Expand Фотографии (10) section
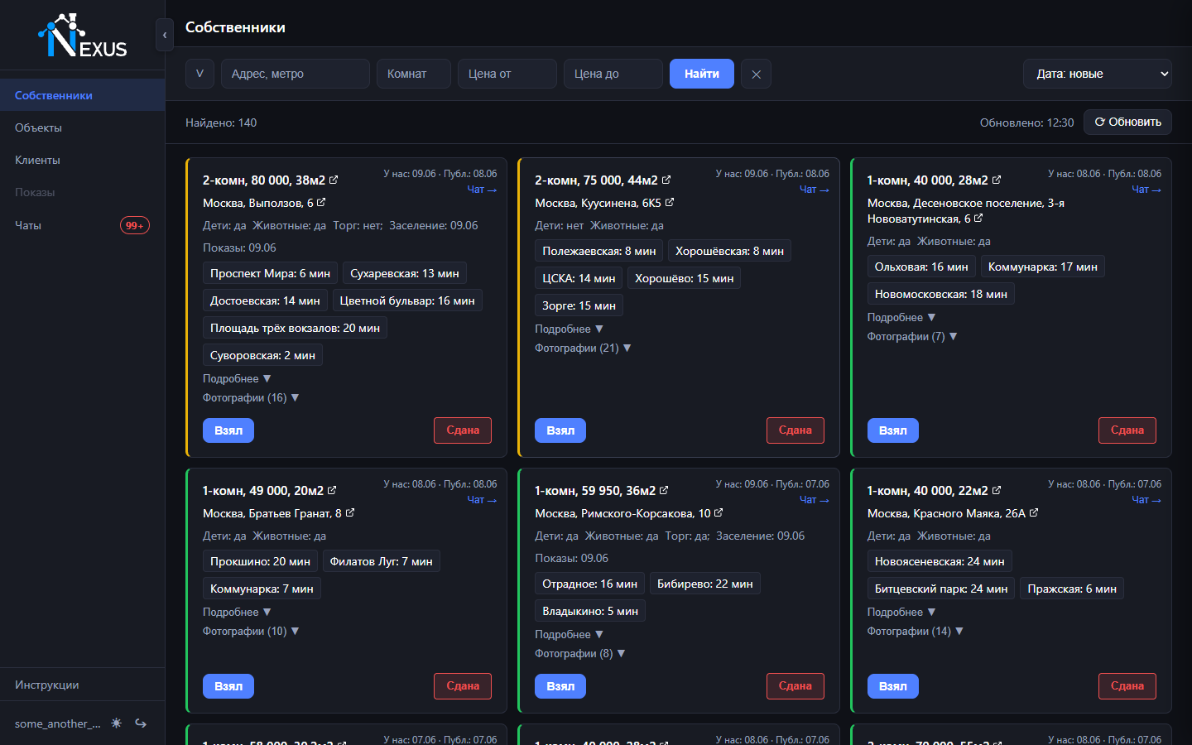The width and height of the screenshot is (1192, 745). coord(251,631)
